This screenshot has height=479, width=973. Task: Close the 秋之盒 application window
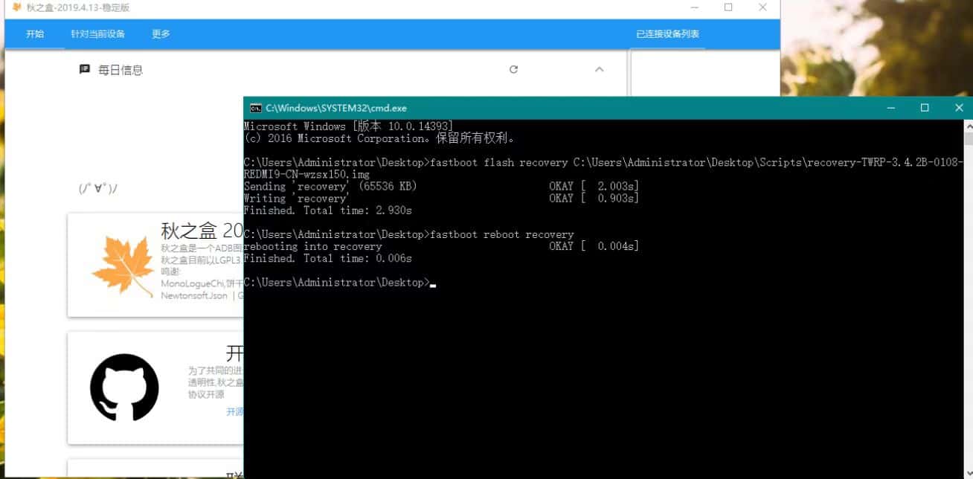tap(762, 7)
